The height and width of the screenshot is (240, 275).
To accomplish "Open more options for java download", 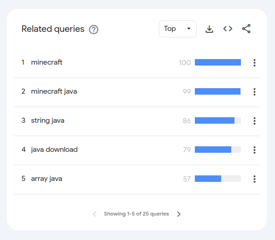I will tap(254, 150).
